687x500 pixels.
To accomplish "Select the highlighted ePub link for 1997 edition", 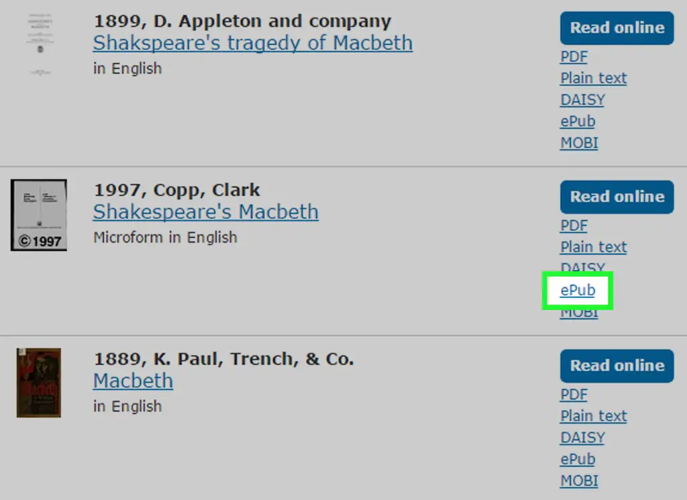I will tap(578, 290).
